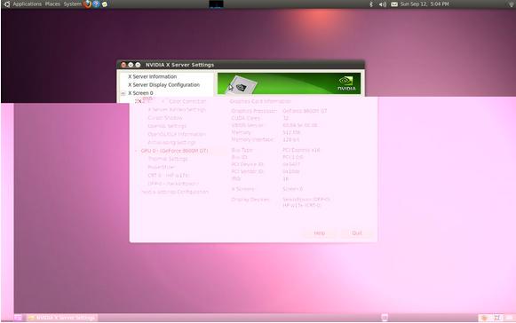Click the Memory Interface label
The height and width of the screenshot is (323, 516).
(252, 139)
